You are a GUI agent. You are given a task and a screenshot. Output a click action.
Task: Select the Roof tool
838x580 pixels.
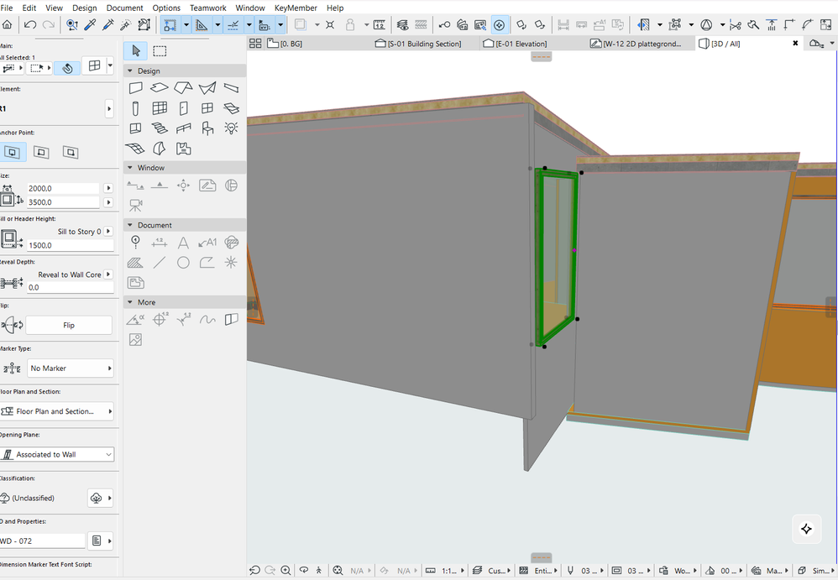pos(183,87)
